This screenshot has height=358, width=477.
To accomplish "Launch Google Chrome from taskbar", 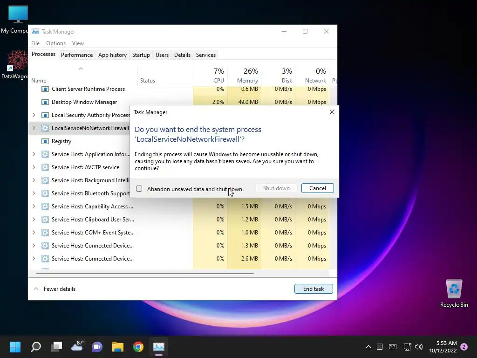I will pyautogui.click(x=138, y=346).
